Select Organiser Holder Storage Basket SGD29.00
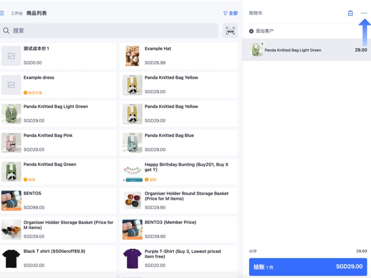This screenshot has width=371, height=278. pos(58,230)
